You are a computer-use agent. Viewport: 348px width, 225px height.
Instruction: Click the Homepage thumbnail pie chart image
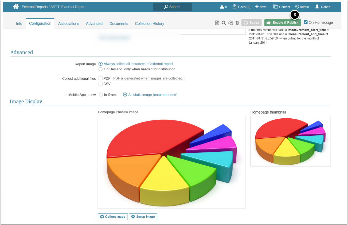click(x=290, y=141)
